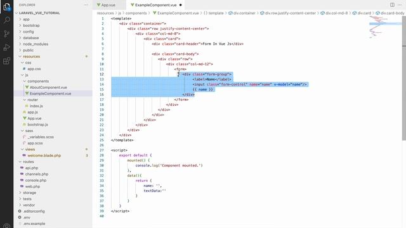The height and width of the screenshot is (228, 406).
Task: Open channels.php route file
Action: click(x=37, y=174)
